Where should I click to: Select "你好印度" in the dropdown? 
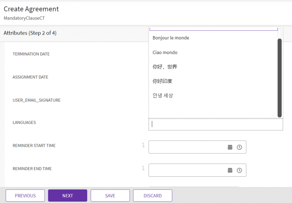162,81
